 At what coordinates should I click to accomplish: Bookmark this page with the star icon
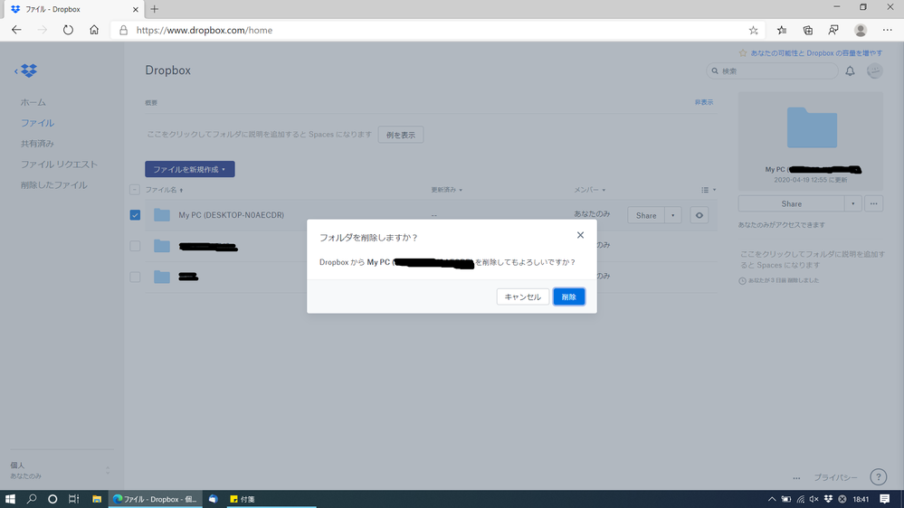pos(753,30)
